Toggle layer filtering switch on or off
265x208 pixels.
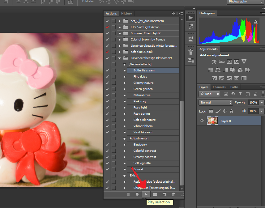pos(263,94)
